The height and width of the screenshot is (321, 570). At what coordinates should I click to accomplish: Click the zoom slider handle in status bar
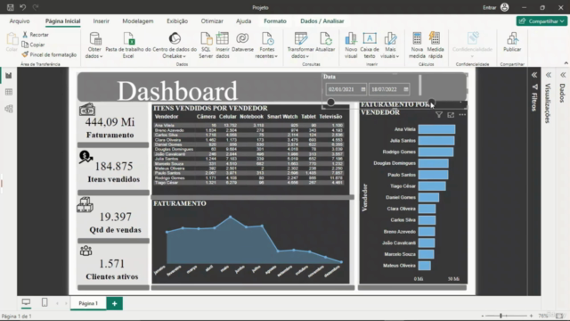pos(501,316)
